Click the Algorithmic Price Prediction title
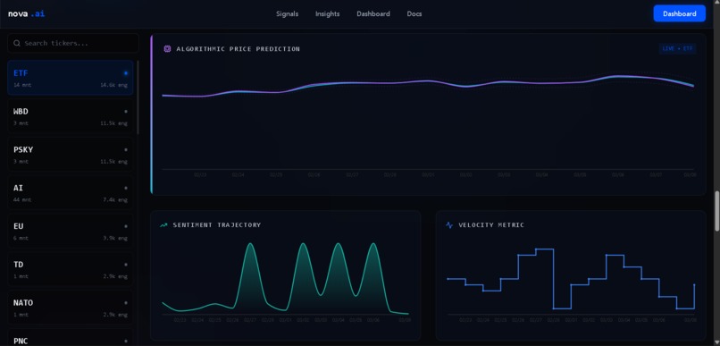720x346 pixels. 238,48
